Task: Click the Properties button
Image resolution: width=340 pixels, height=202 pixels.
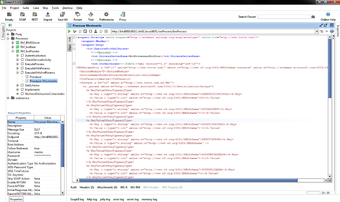Action: click(16, 199)
